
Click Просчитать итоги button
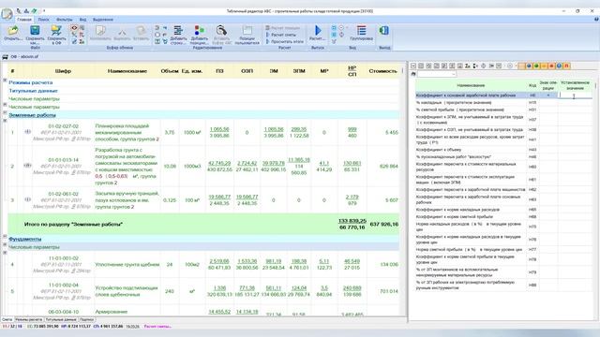tap(284, 41)
